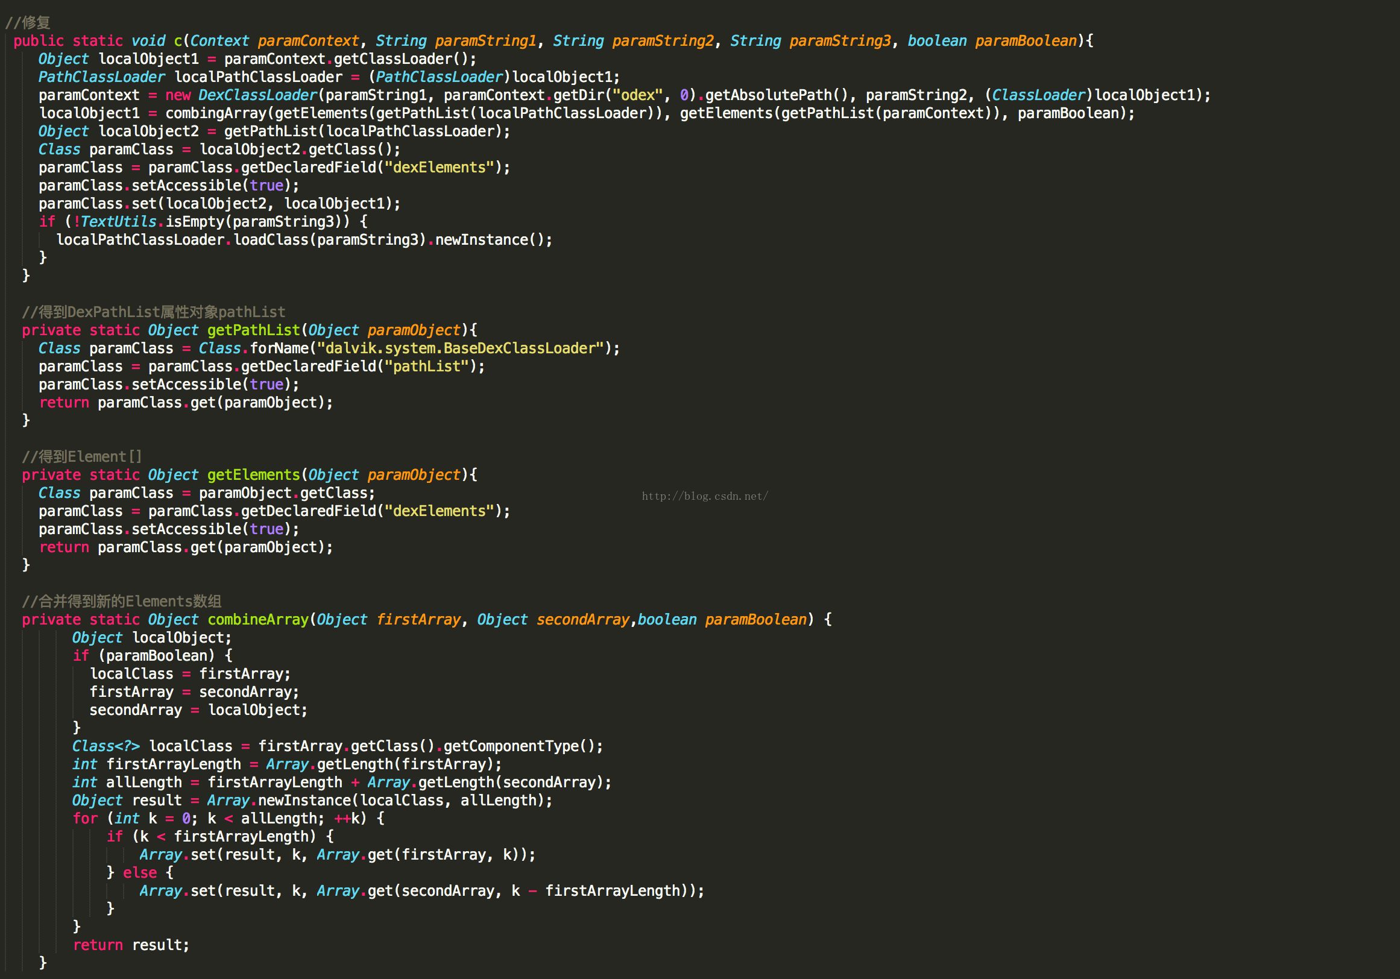Image resolution: width=1400 pixels, height=979 pixels.
Task: Click the "odex" string literal
Action: [x=637, y=96]
